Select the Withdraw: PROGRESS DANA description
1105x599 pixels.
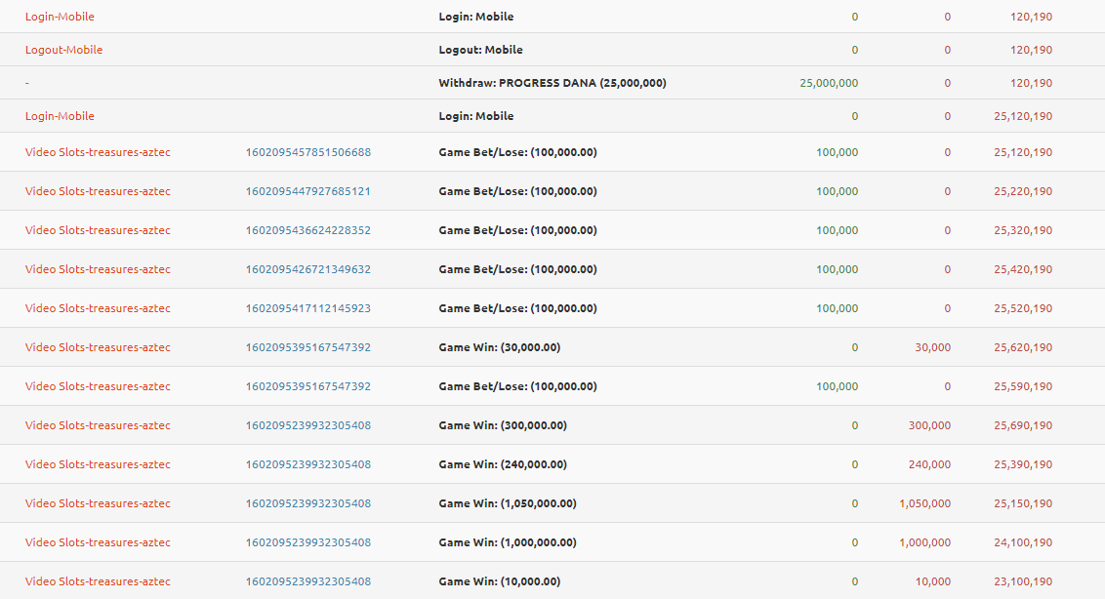552,83
